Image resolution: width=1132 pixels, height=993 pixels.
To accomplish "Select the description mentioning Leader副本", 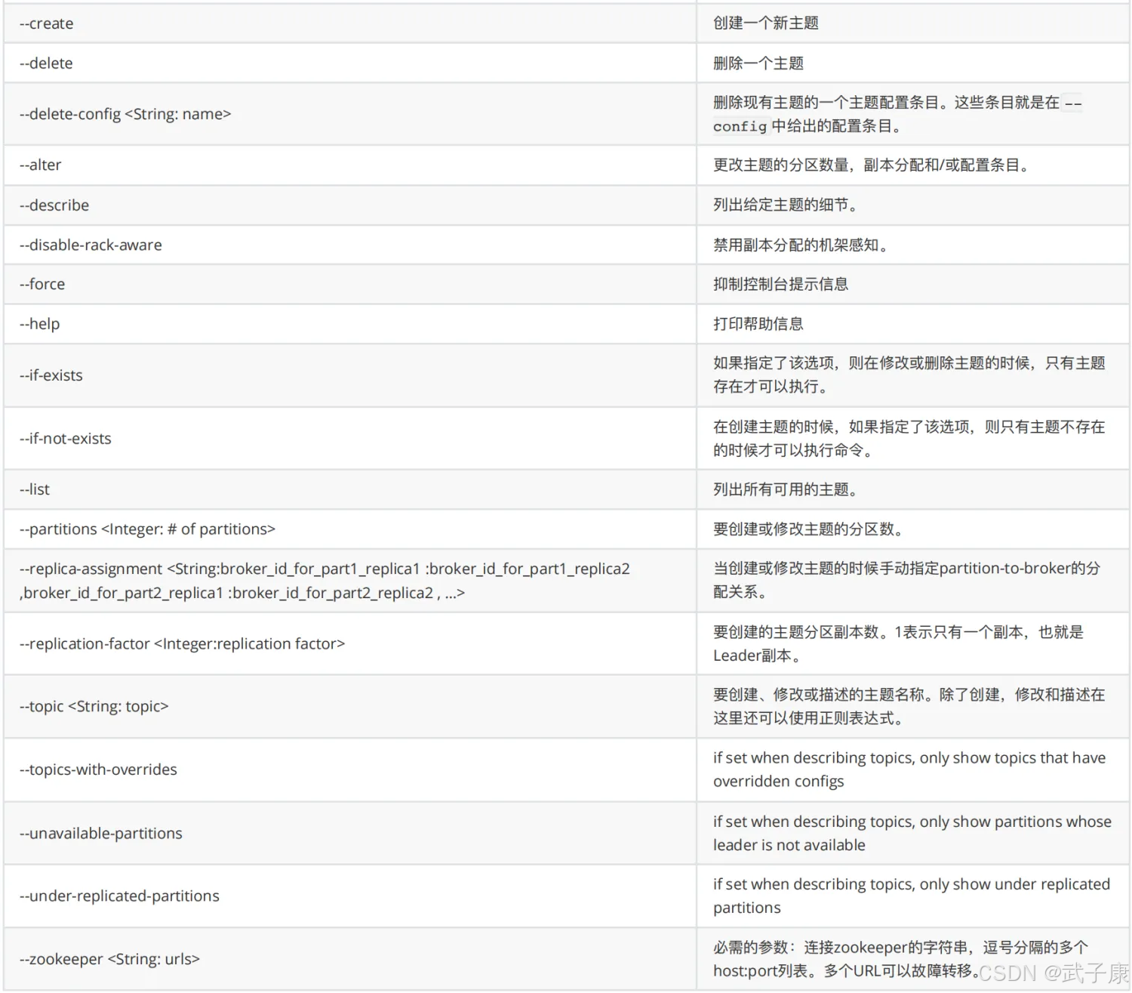I will pos(898,643).
